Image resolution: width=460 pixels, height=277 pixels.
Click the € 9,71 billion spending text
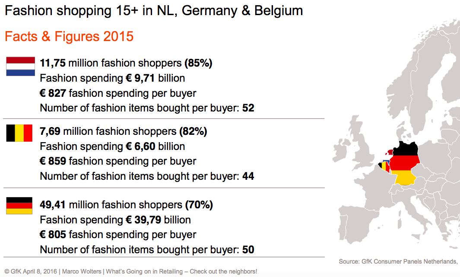pyautogui.click(x=155, y=78)
